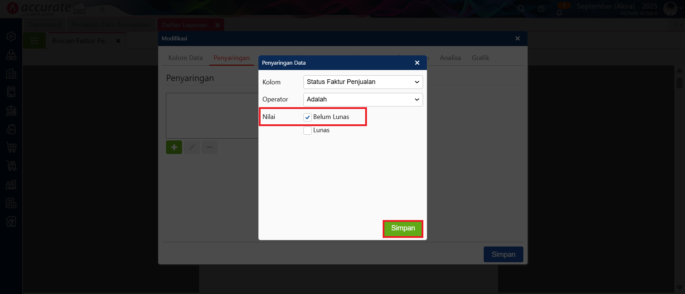Screen dimensions: 685x294
Task: Open the Analisa tab
Action: (450, 58)
